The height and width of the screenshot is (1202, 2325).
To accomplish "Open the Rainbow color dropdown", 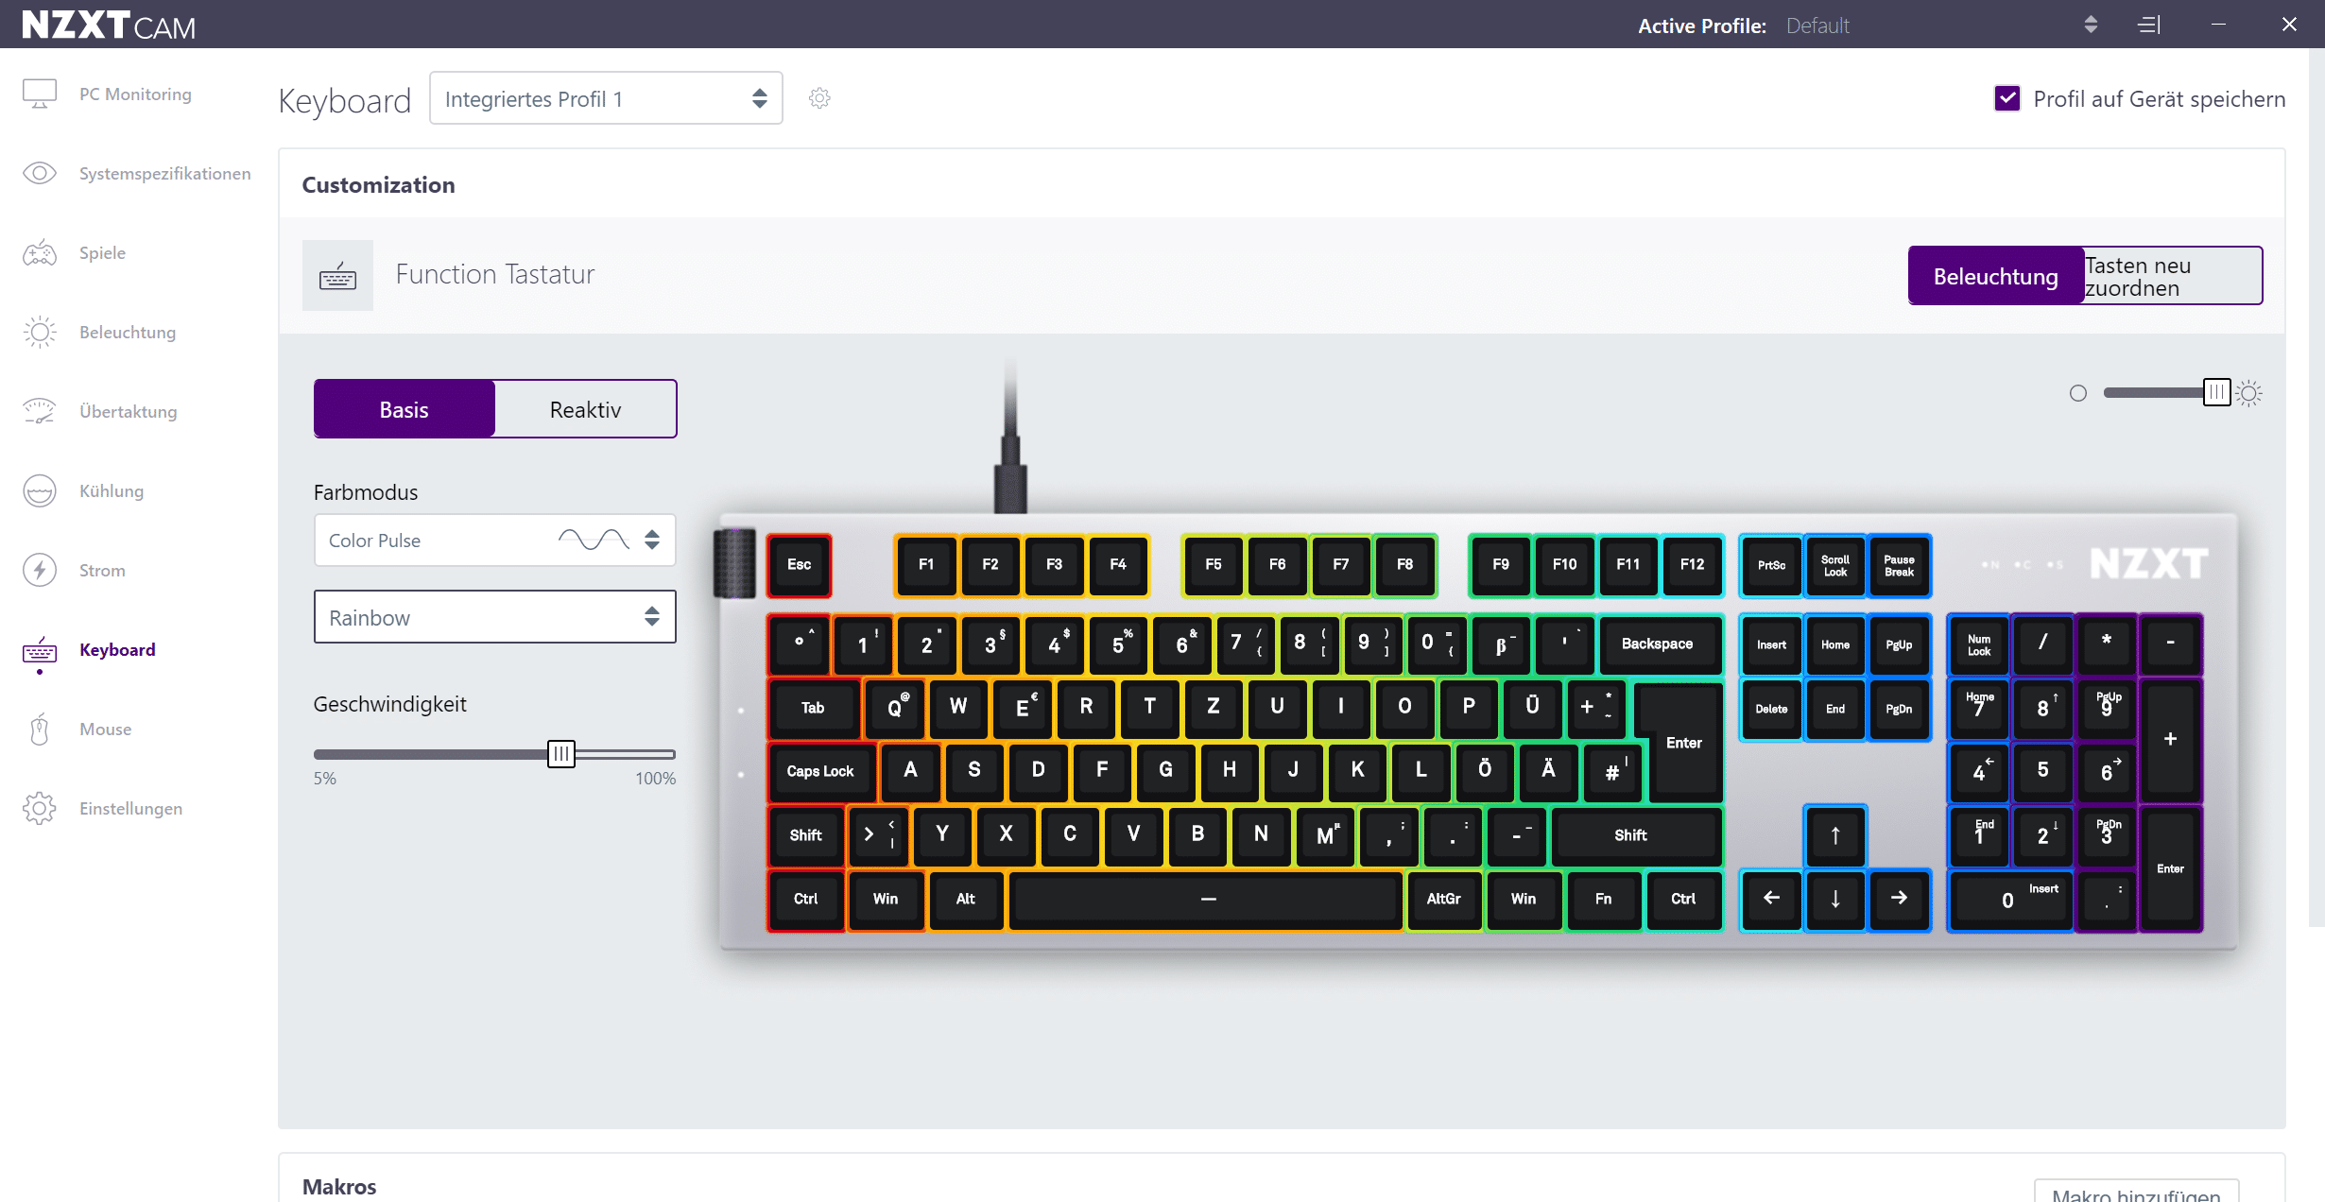I will [494, 617].
